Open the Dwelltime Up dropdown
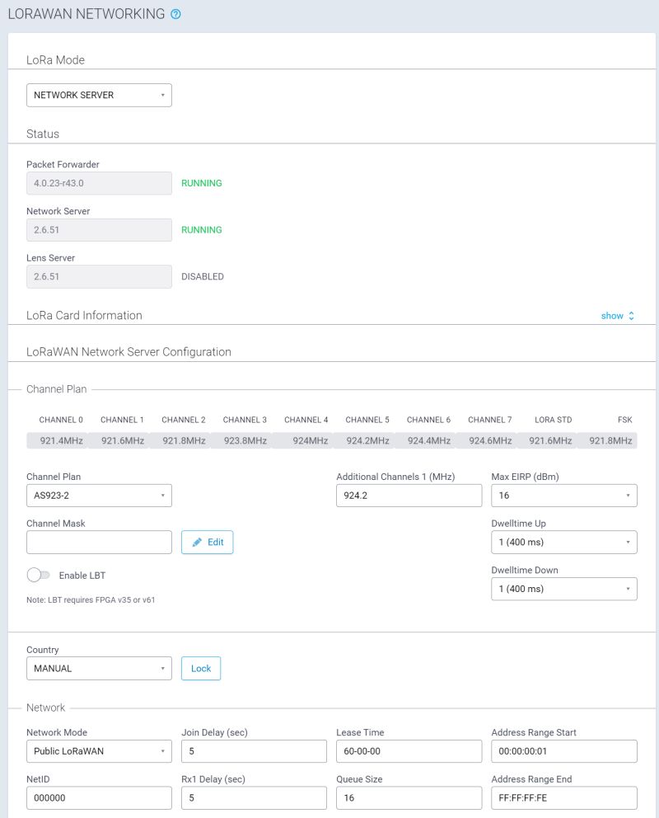 [563, 542]
